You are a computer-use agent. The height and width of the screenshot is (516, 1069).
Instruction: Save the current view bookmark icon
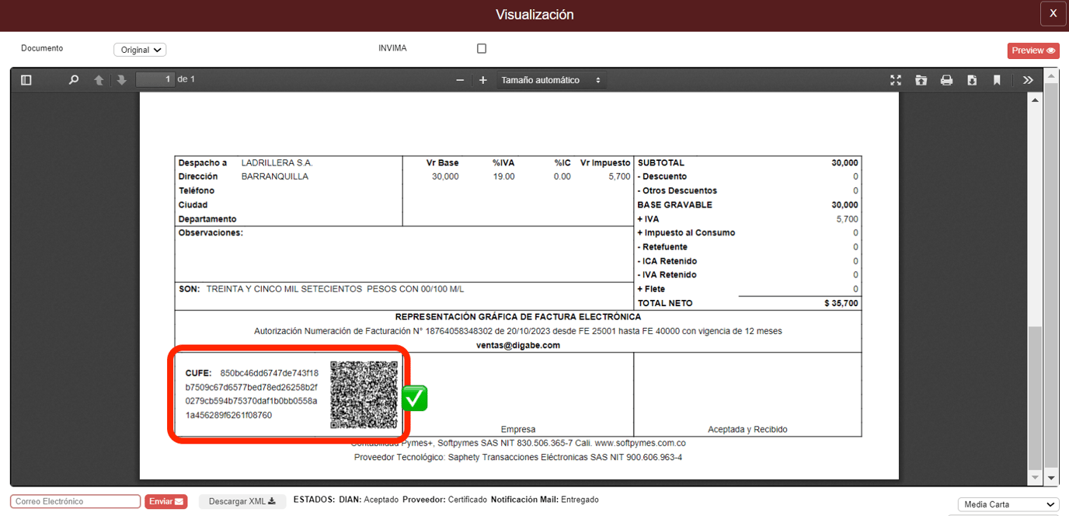(x=997, y=79)
